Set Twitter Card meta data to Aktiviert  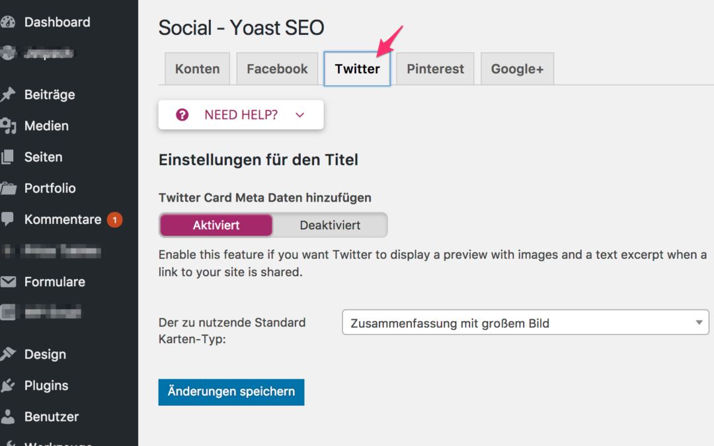tap(216, 225)
